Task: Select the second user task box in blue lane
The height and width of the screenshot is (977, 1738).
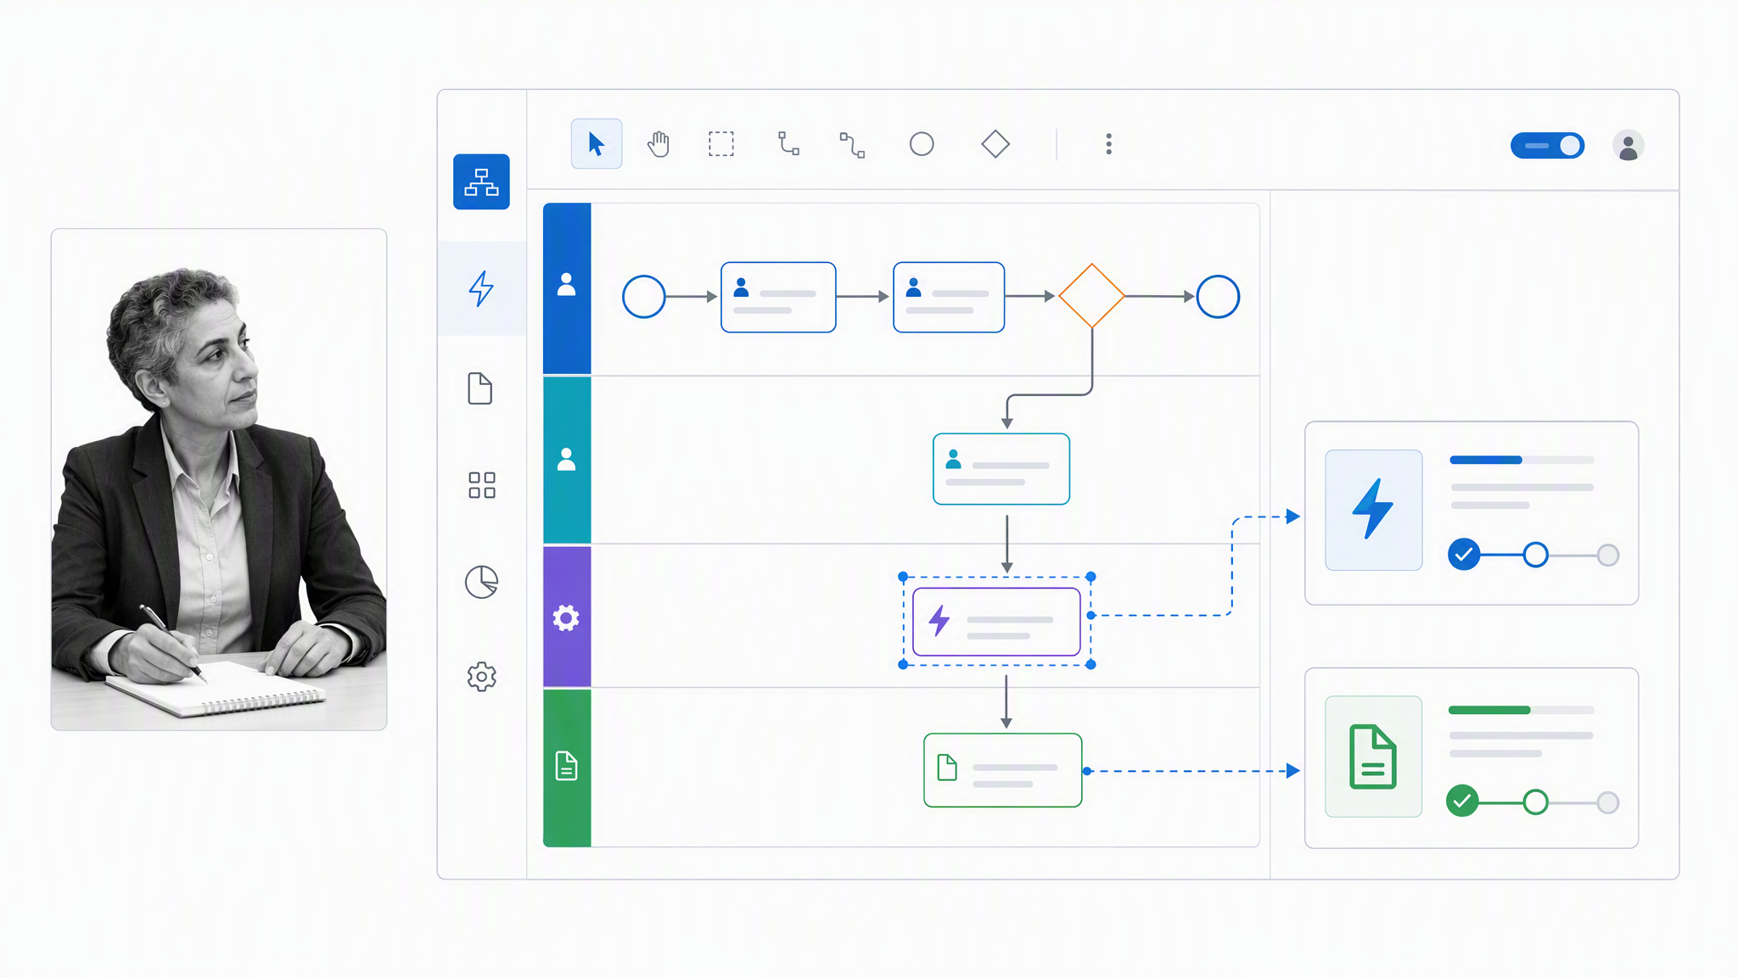Action: click(949, 297)
